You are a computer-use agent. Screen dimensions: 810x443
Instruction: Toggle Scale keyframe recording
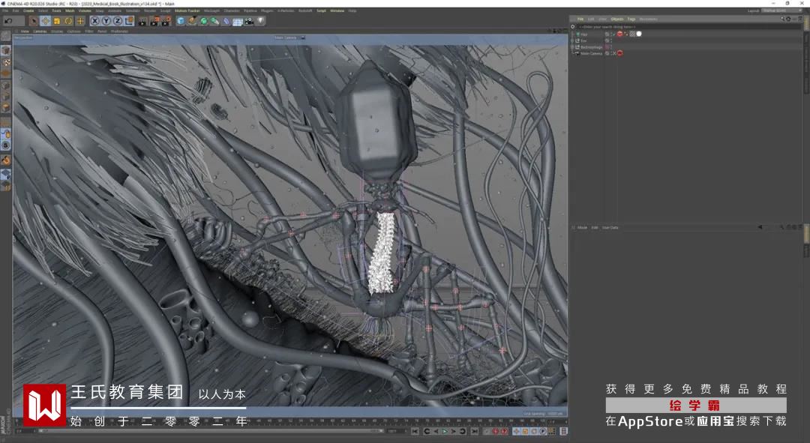pyautogui.click(x=525, y=431)
